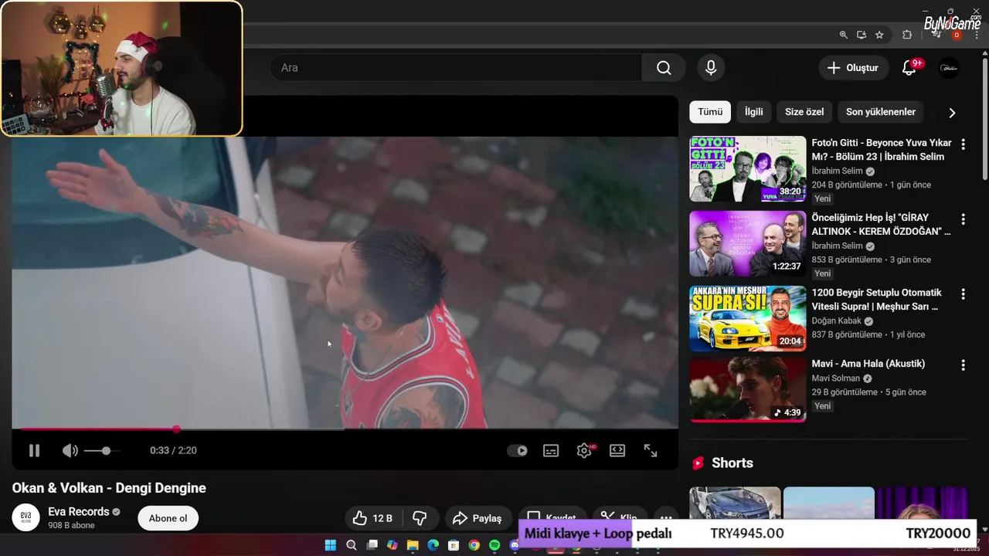The width and height of the screenshot is (989, 556).
Task: Open Discord from the taskbar
Action: (515, 545)
